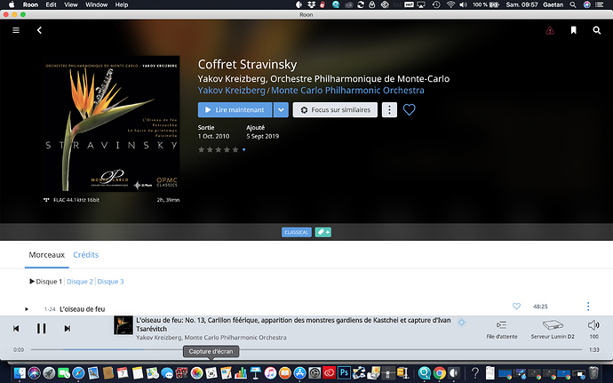
Task: Pause playback
Action: [x=42, y=328]
